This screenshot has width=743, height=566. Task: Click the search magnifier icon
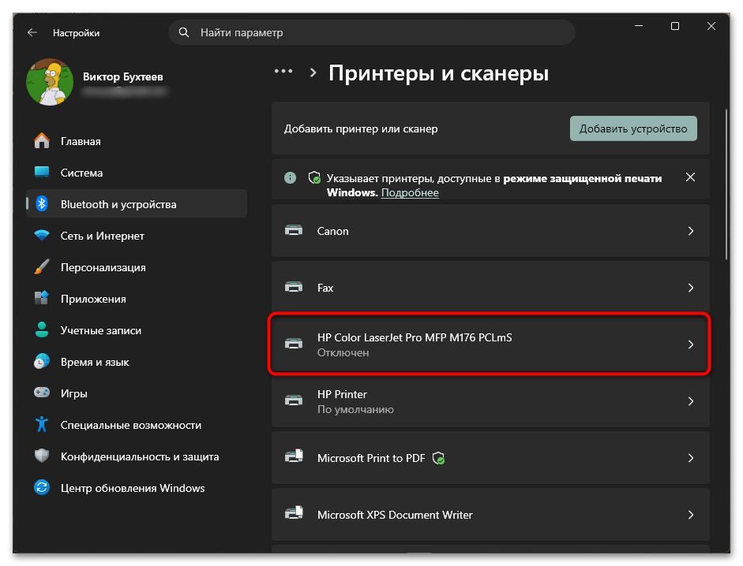click(184, 32)
